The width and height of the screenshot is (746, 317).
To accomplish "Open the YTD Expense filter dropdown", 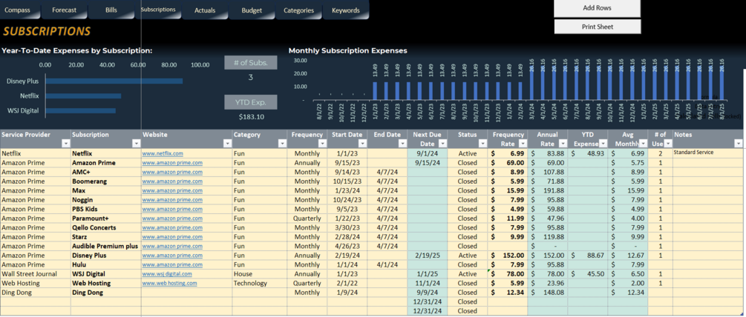I will 603,143.
